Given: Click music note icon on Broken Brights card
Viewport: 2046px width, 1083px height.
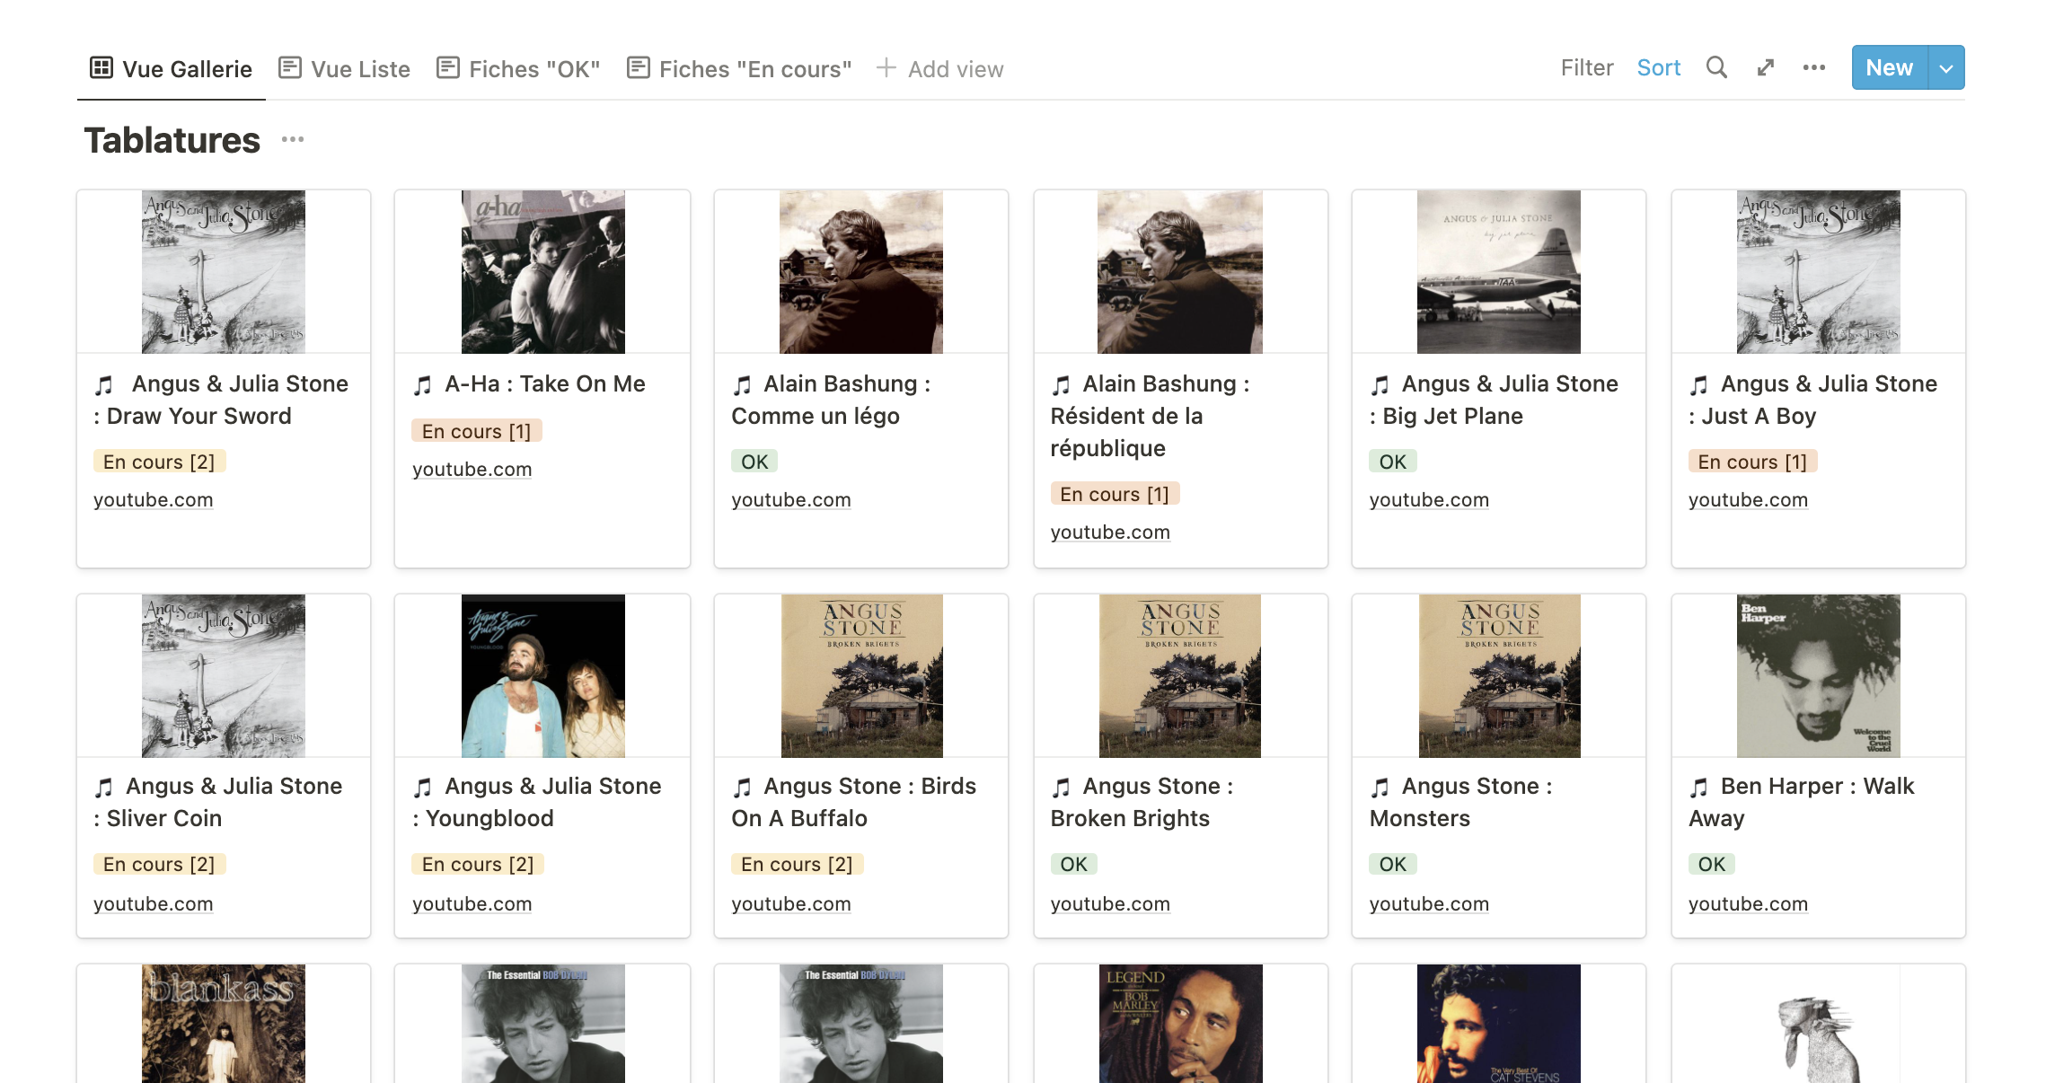Looking at the screenshot, I should pyautogui.click(x=1062, y=788).
